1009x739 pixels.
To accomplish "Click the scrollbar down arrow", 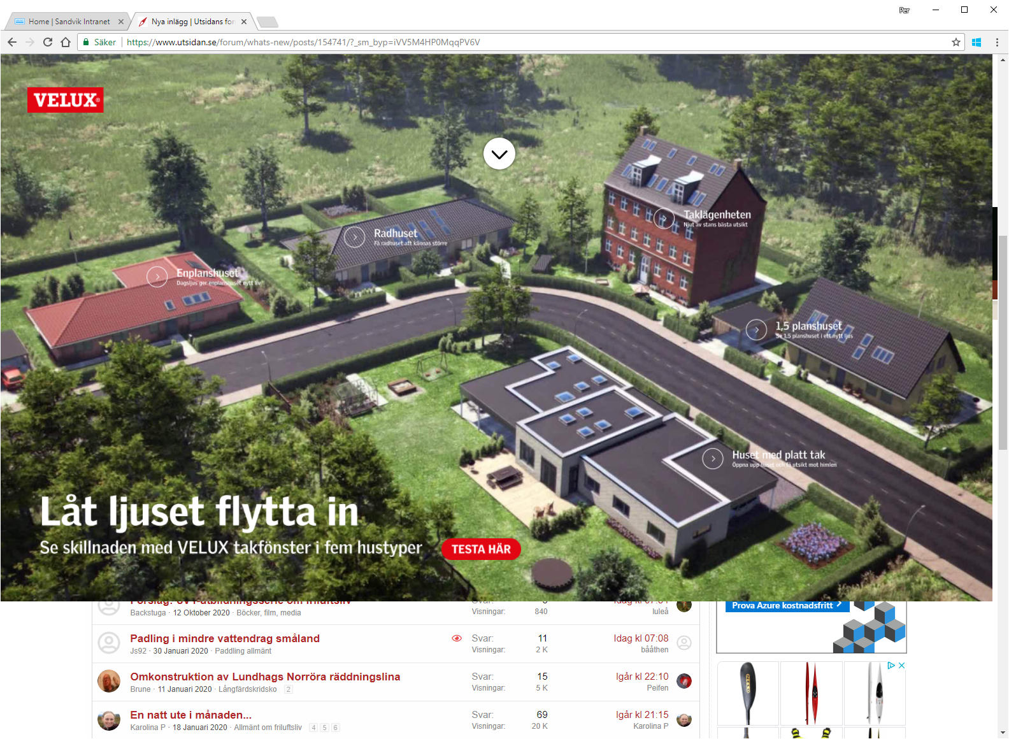I will pos(1003,733).
